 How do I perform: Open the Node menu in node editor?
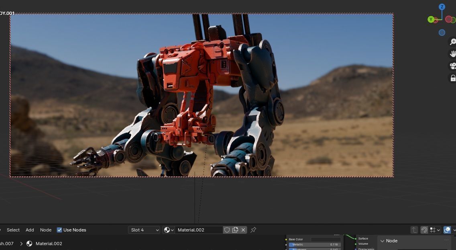46,230
